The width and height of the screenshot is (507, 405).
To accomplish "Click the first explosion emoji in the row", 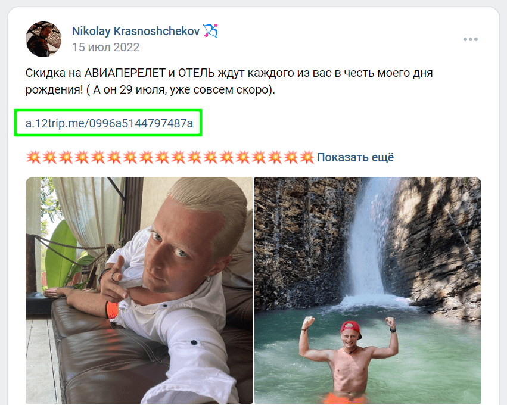I will click(33, 157).
